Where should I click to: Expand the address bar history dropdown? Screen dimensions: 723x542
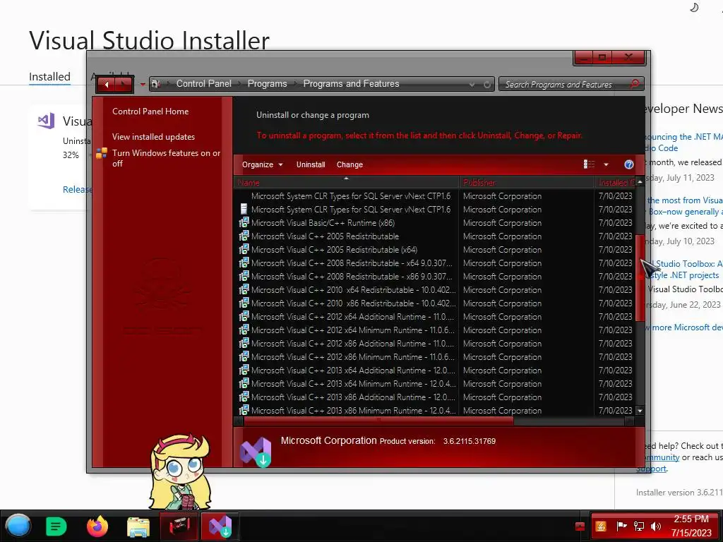472,85
